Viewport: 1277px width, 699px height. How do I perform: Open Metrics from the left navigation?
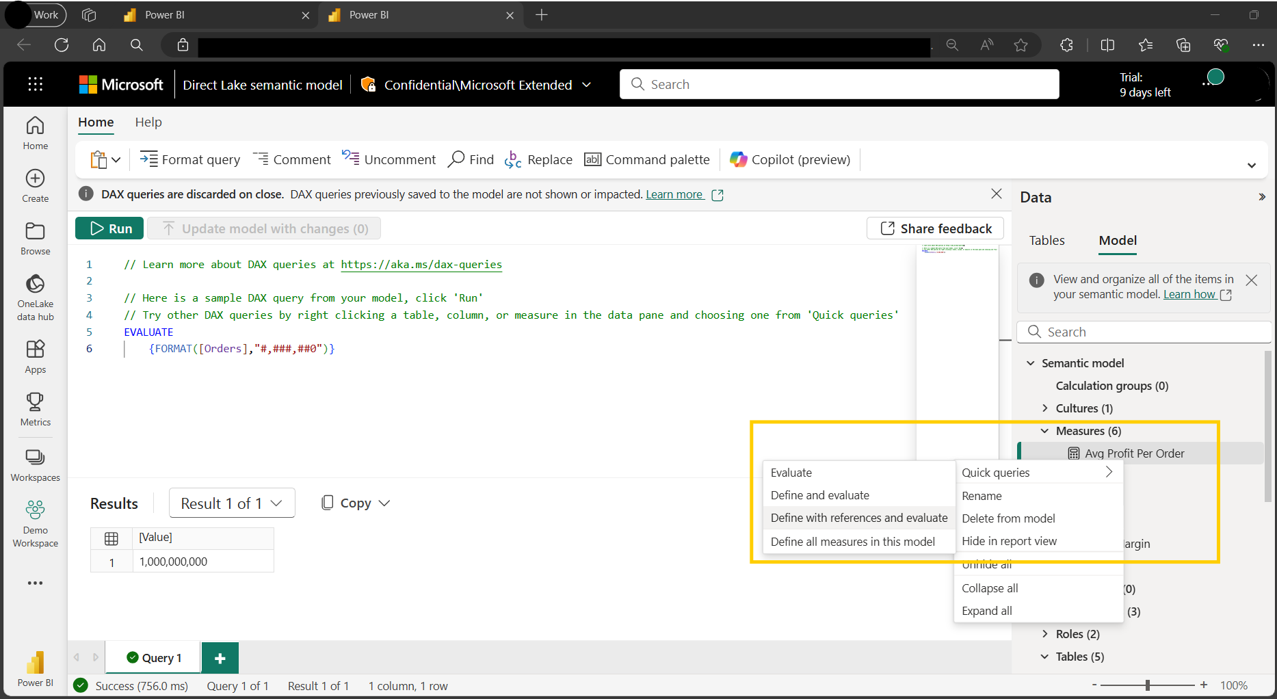click(x=36, y=409)
